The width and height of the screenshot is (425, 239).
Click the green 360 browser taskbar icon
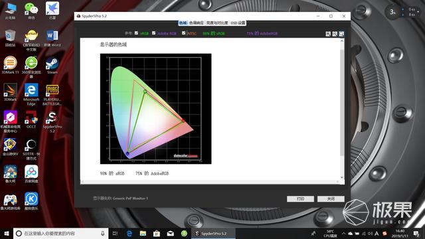184,233
